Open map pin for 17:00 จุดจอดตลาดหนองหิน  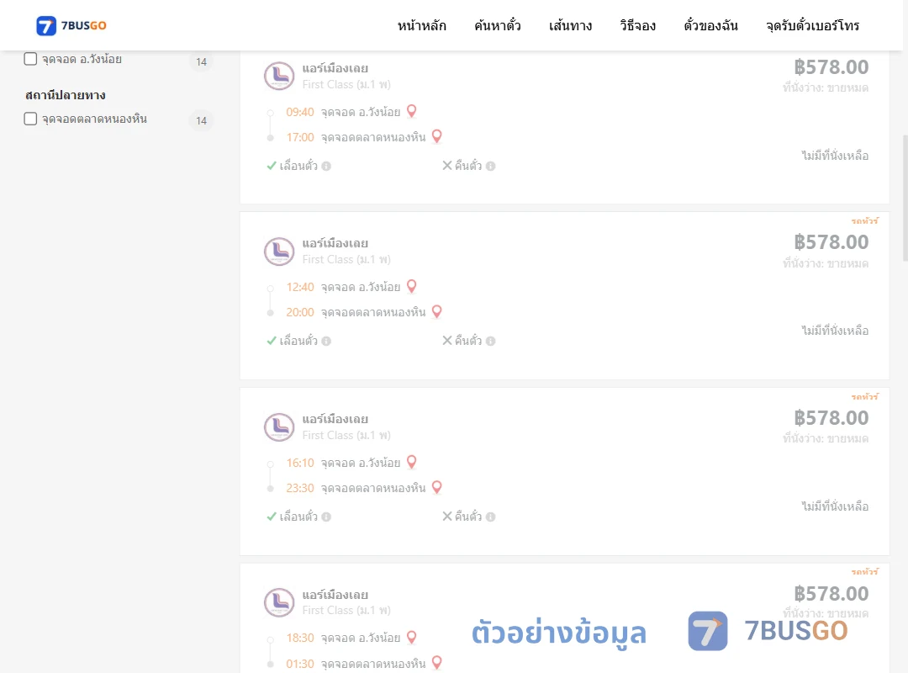[437, 136]
